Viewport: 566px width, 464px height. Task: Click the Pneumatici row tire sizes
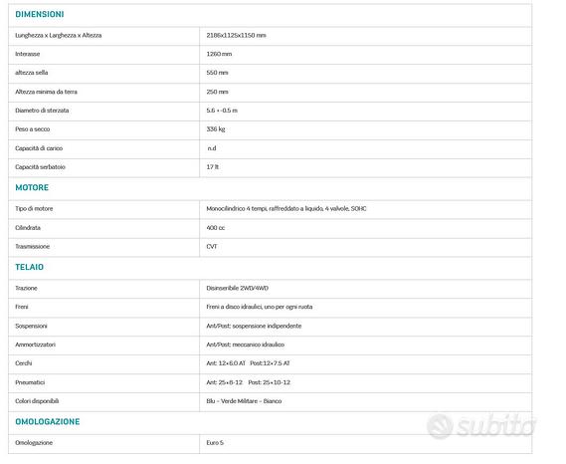249,382
